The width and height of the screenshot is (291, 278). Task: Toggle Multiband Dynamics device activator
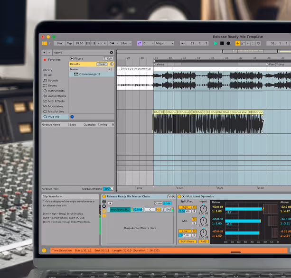[179, 196]
